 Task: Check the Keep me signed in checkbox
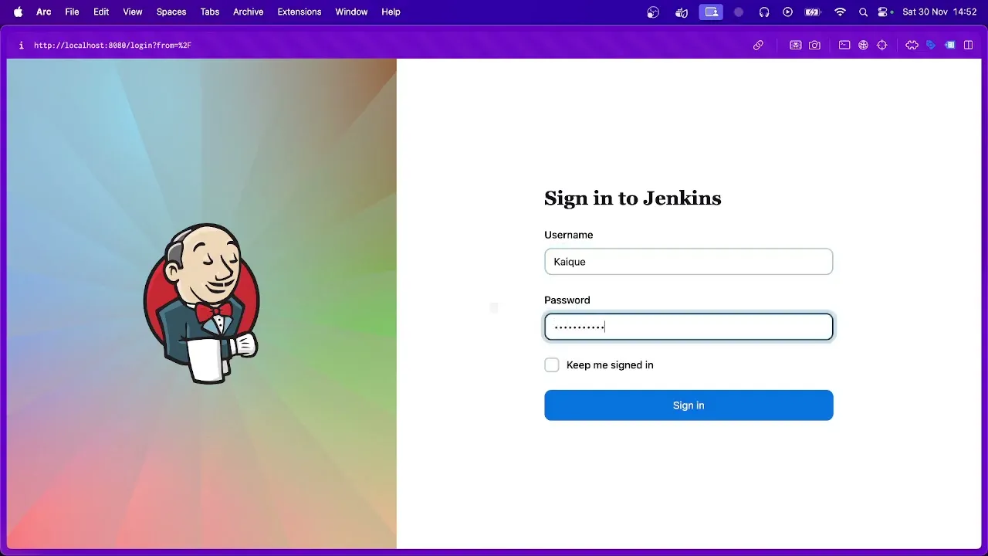tap(552, 365)
